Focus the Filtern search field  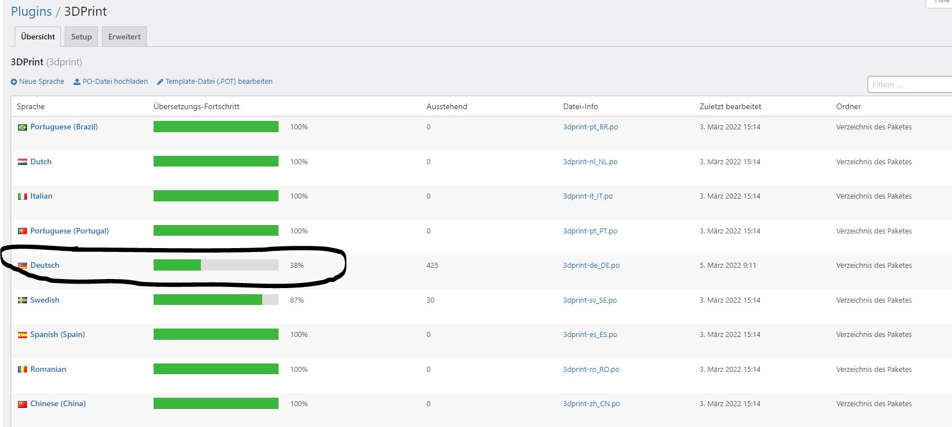910,84
